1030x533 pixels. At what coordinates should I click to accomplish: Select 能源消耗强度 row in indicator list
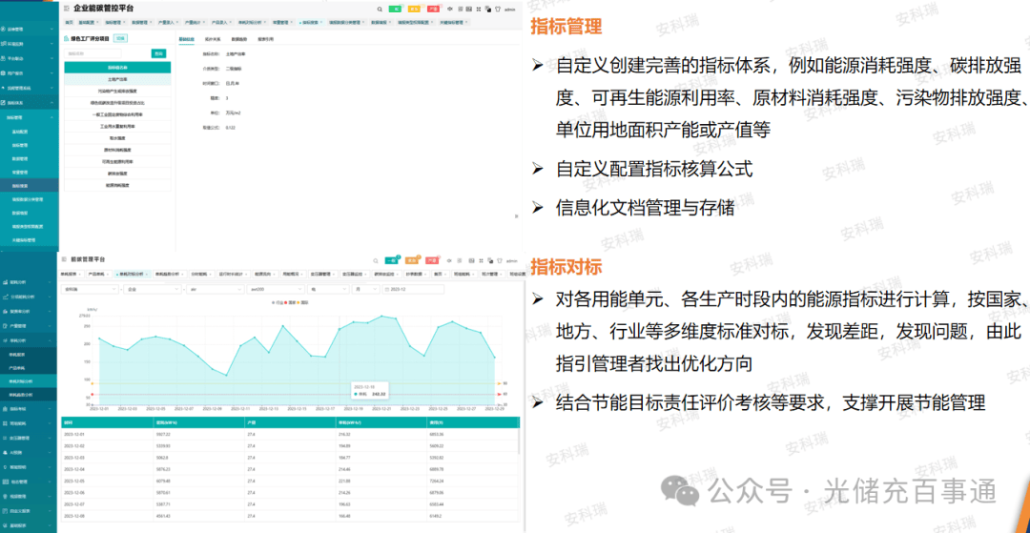[x=117, y=185]
